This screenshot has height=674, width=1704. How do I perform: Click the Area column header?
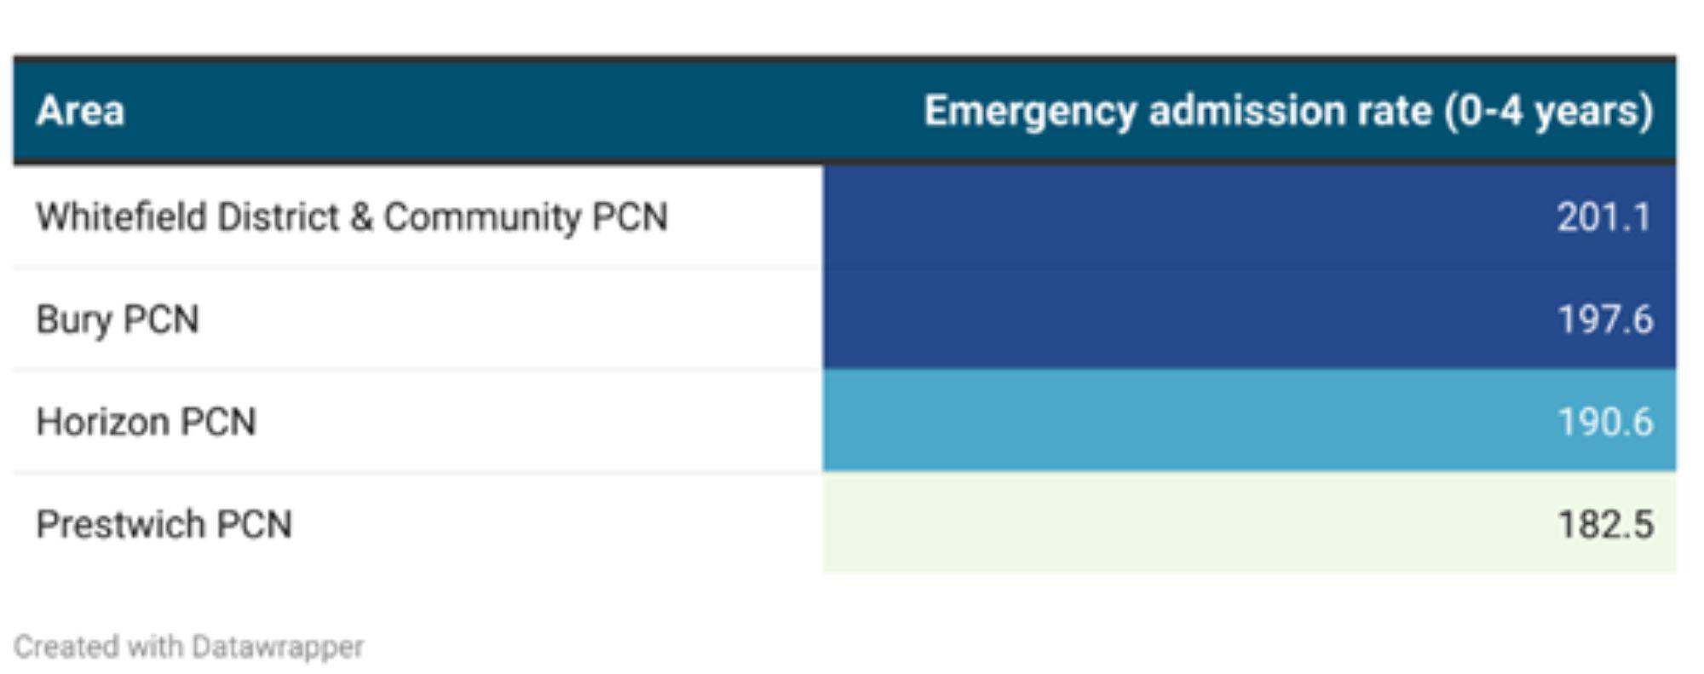coord(80,111)
